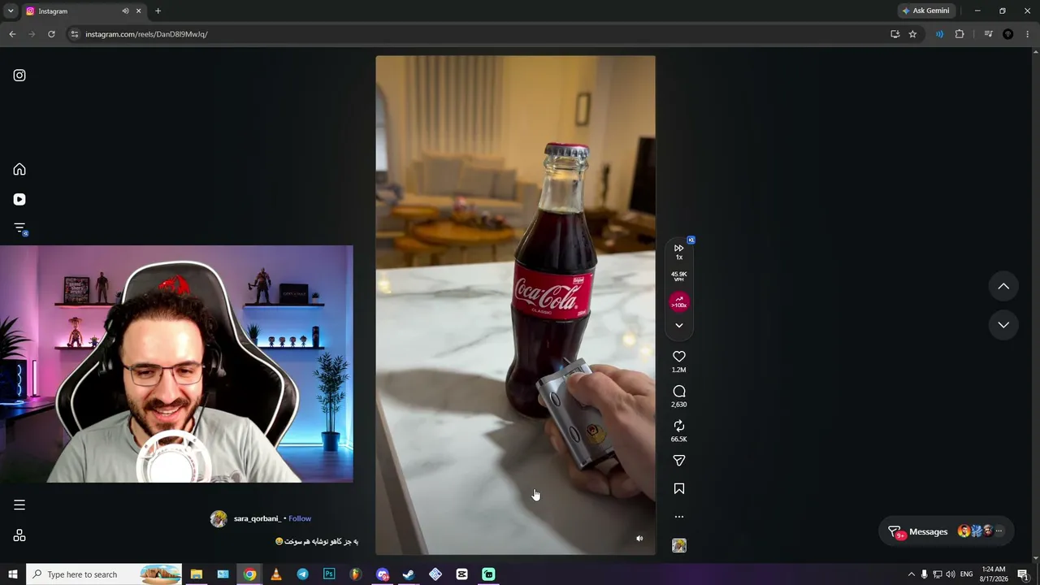Open the reel's three-dot more options

click(679, 517)
